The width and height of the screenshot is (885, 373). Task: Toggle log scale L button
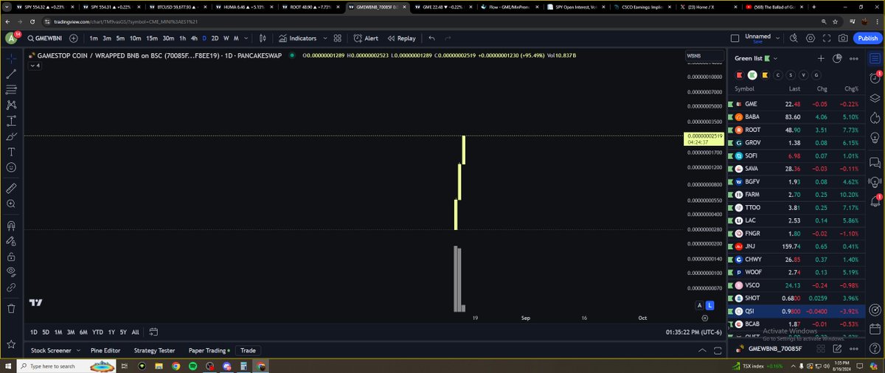pyautogui.click(x=709, y=305)
